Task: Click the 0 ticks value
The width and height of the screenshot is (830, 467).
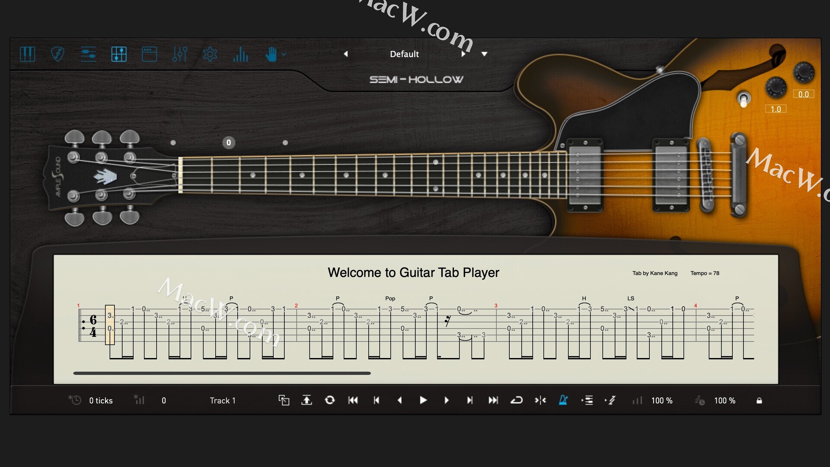Action: coord(101,401)
